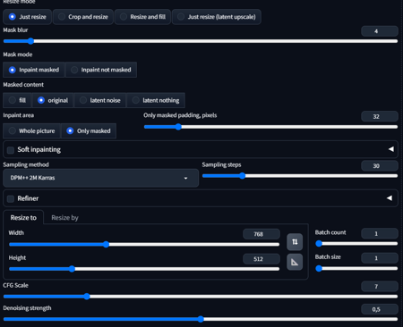Adjust the Sampling steps slider
Image resolution: width=403 pixels, height=327 pixels.
tap(300, 176)
